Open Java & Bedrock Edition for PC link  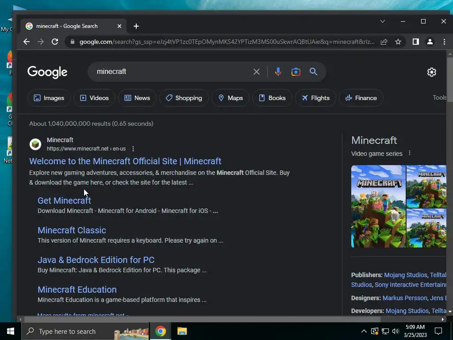pos(96,260)
